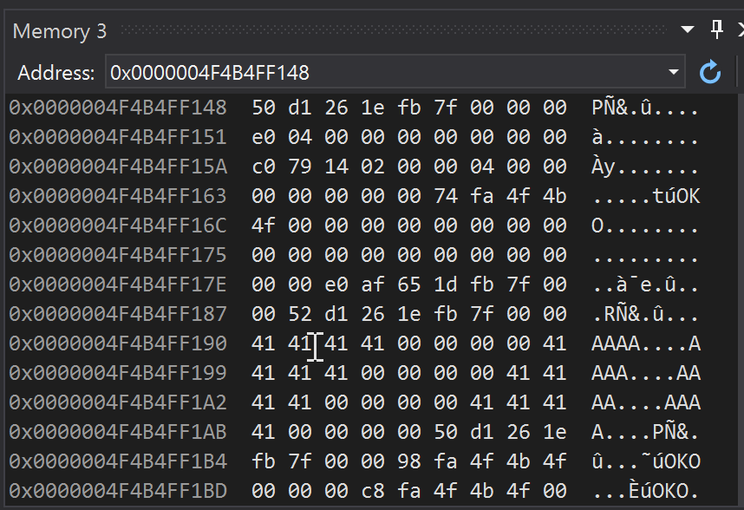Click the refresh icon beside the Address box

[x=710, y=73]
